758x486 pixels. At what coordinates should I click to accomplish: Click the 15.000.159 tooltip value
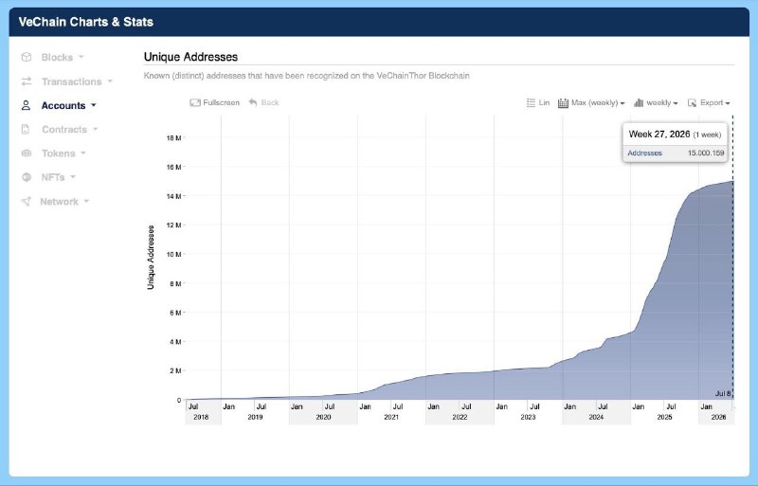click(x=706, y=153)
